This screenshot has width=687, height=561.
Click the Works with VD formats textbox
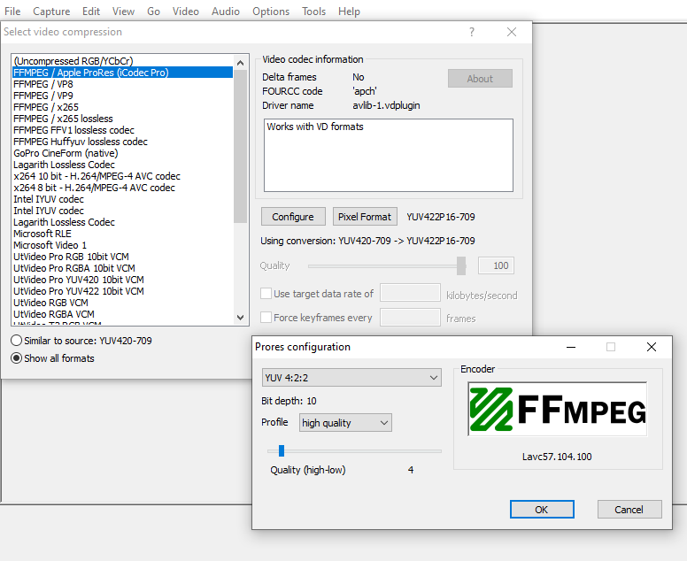coord(388,155)
